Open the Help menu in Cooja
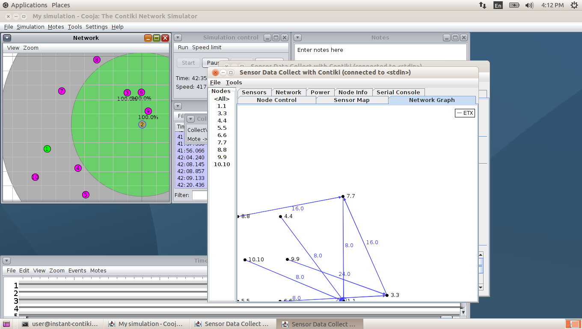582x329 pixels. (117, 27)
